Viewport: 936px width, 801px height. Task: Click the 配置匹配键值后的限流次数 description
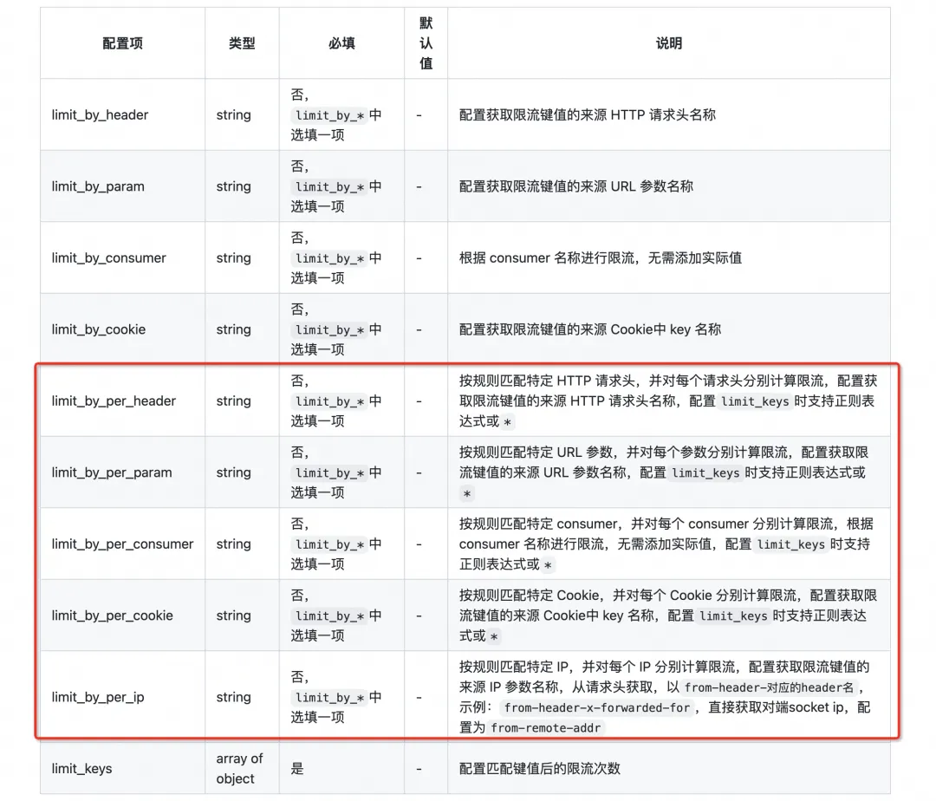coord(540,768)
